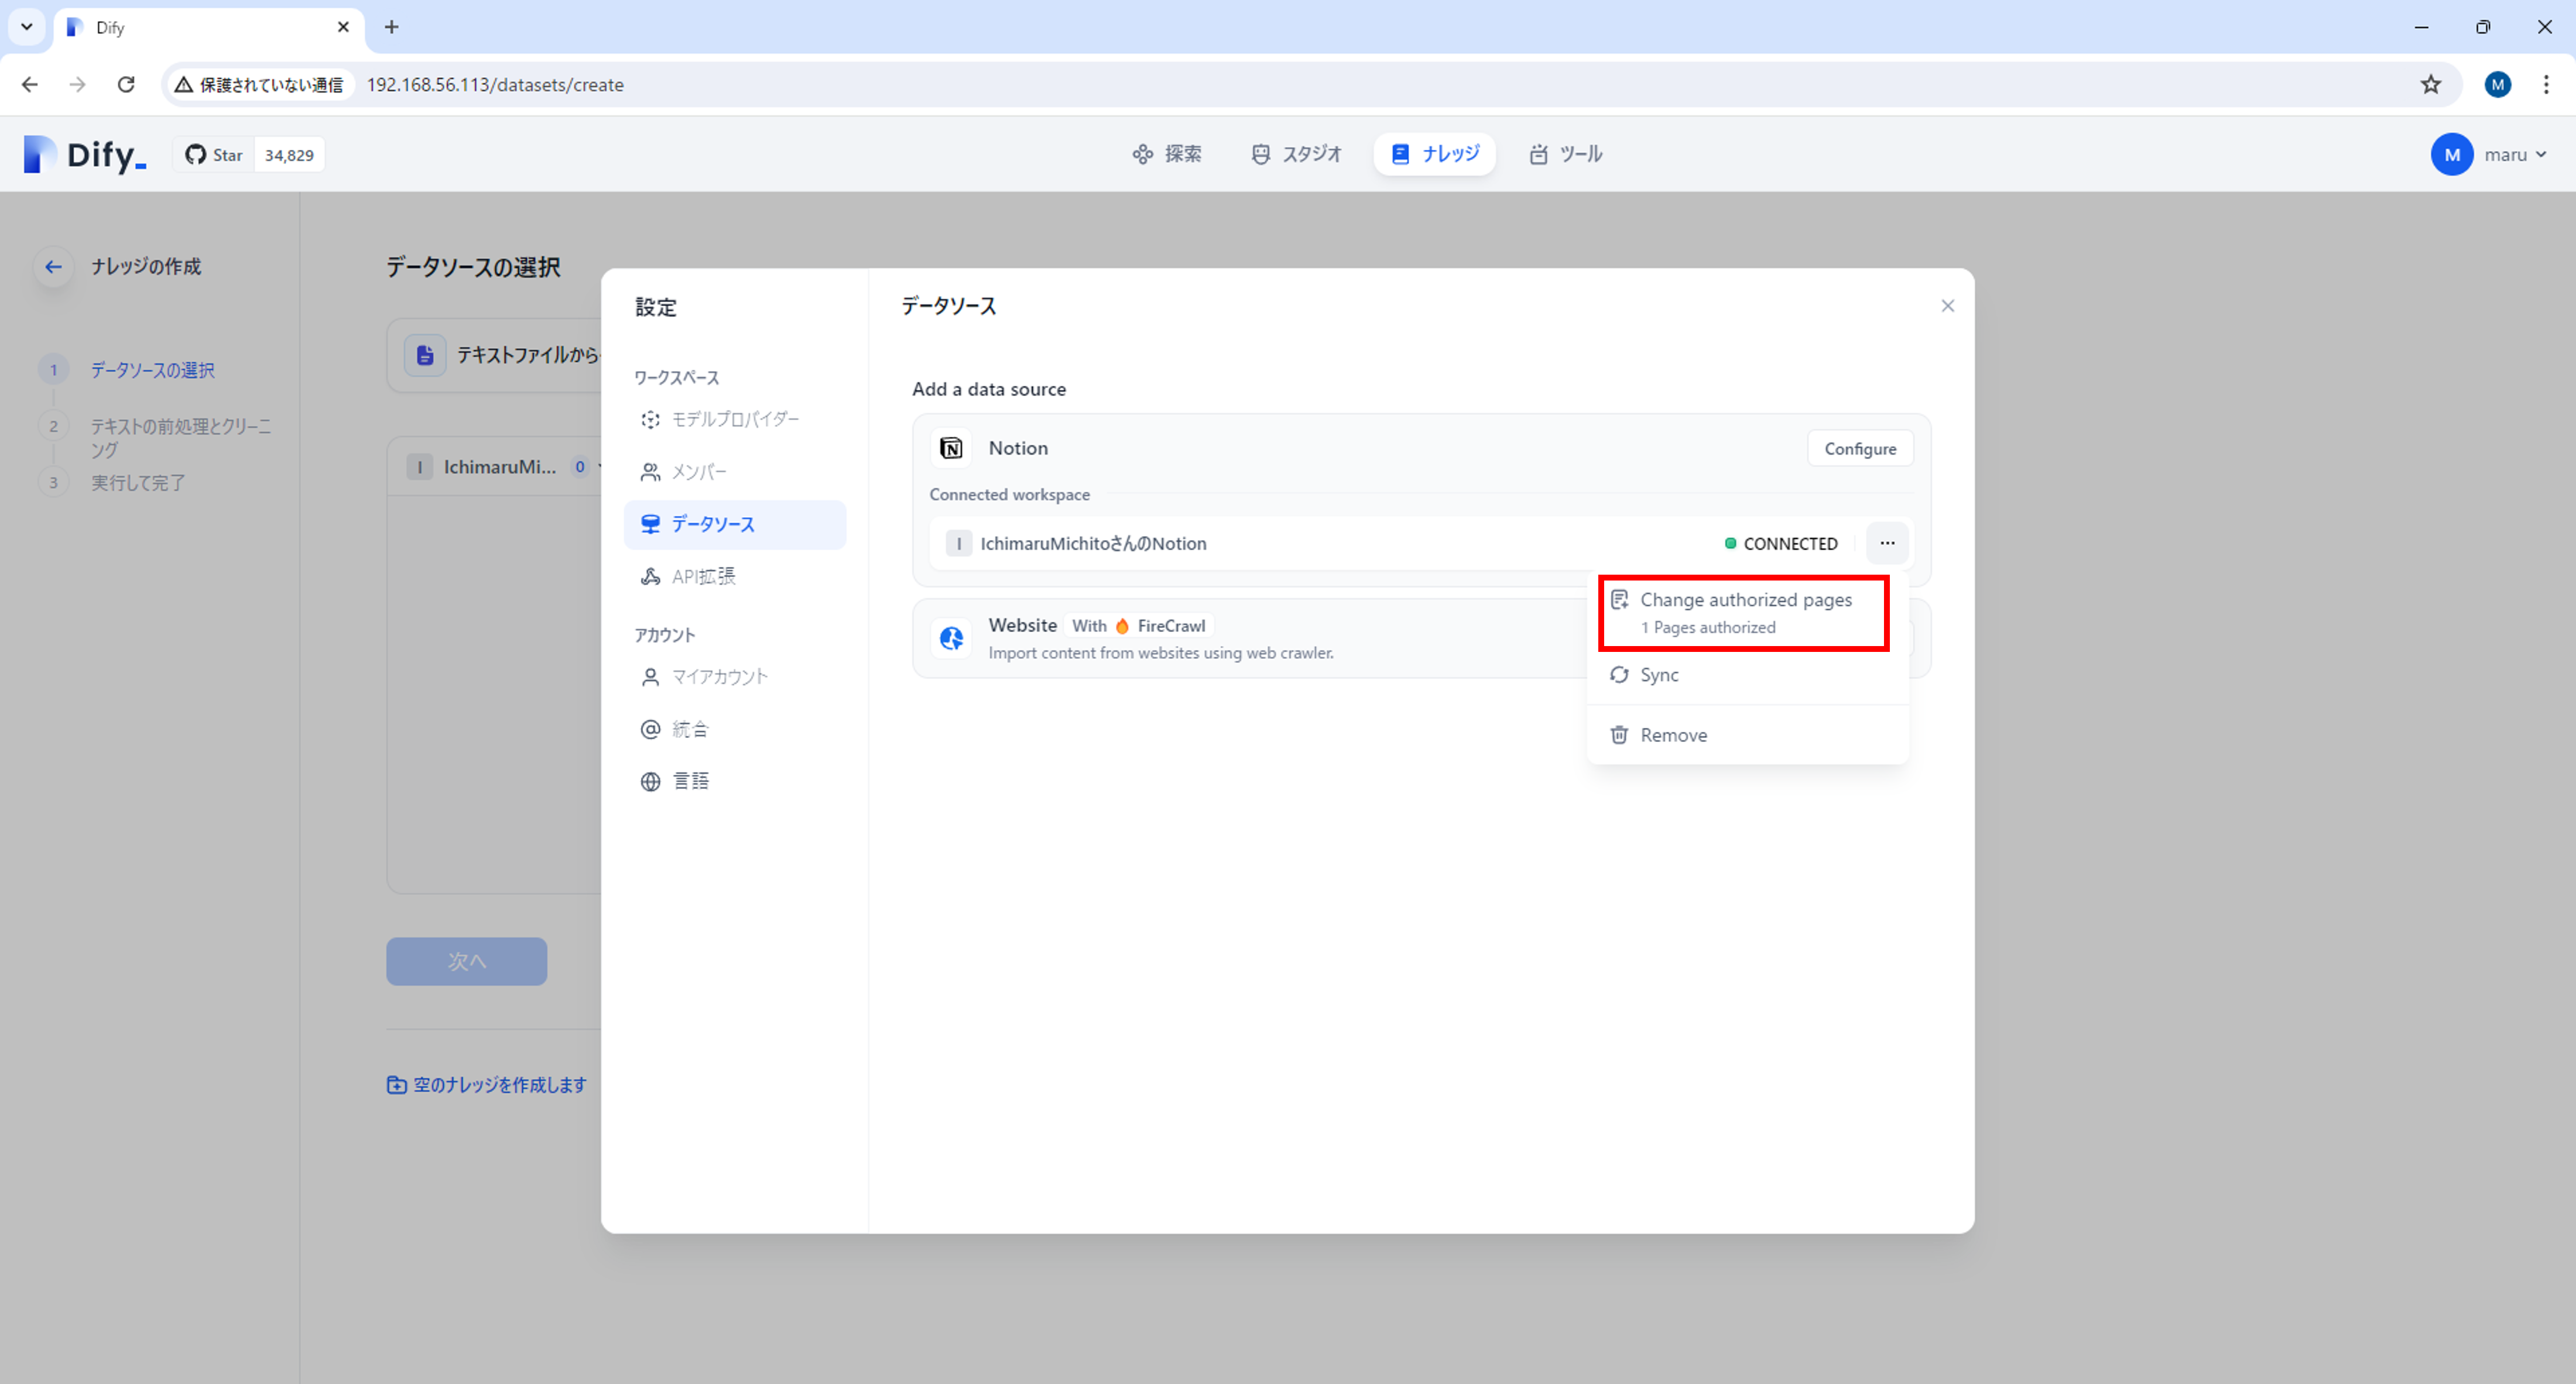Open the モデルプロバイダー settings section
Viewport: 2576px width, 1384px height.
[734, 420]
